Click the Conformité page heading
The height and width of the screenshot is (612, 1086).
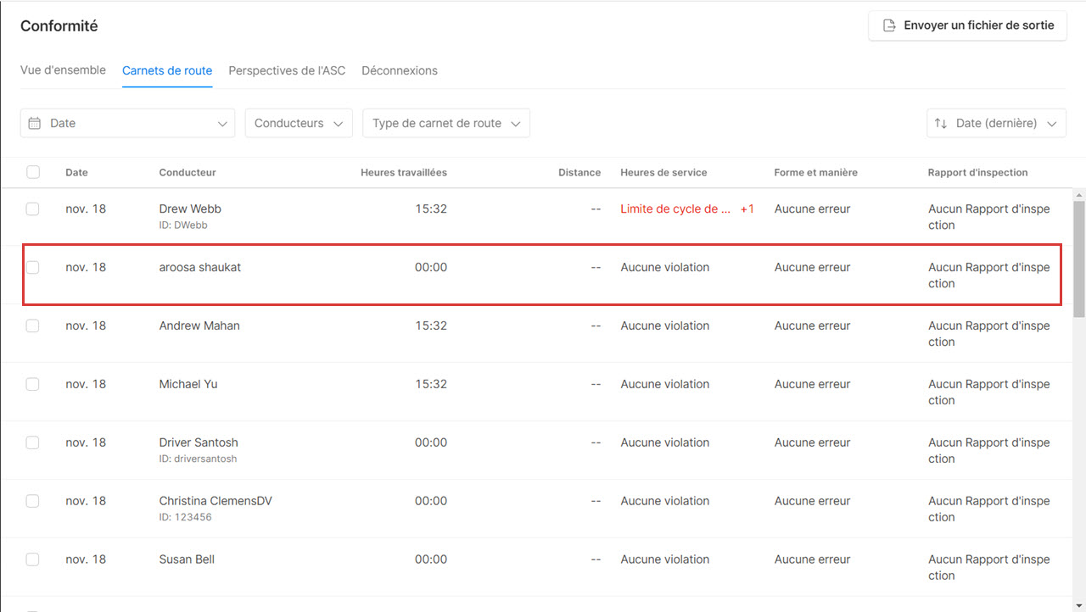(x=59, y=26)
